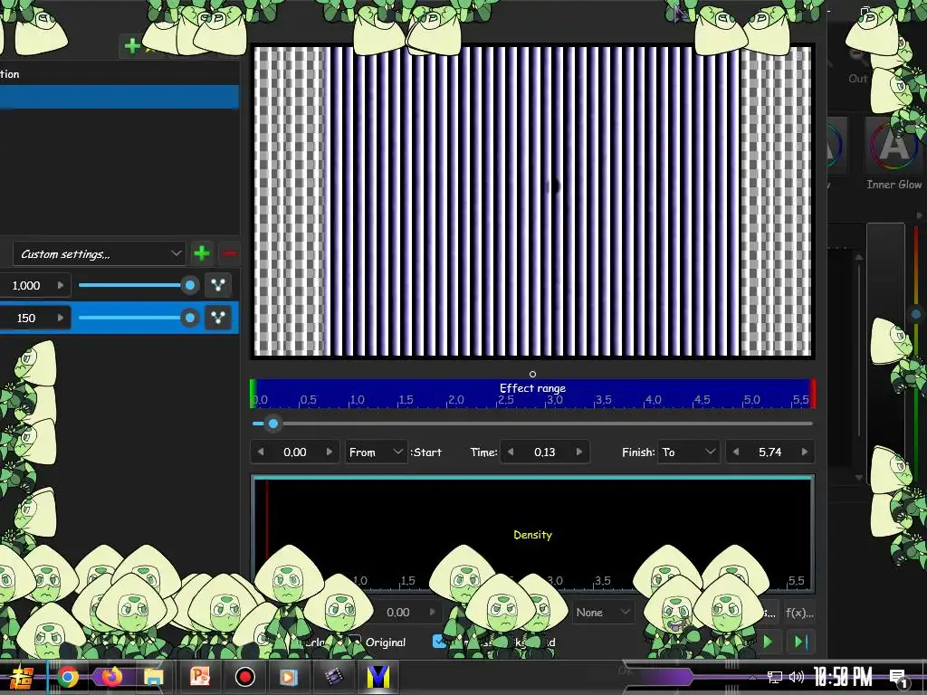Toggle the Original checkbox
927x695 pixels.
tap(355, 642)
